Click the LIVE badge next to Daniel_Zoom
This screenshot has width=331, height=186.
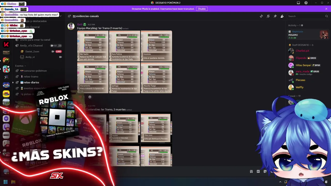point(58,51)
